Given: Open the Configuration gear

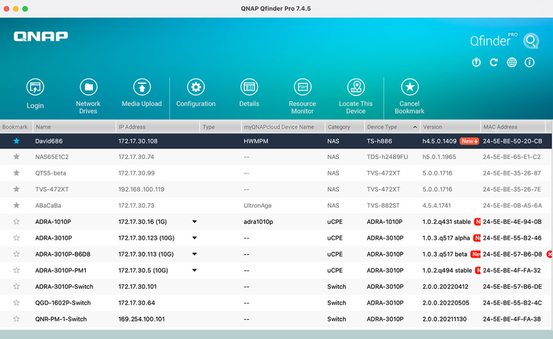Looking at the screenshot, I should (x=196, y=93).
